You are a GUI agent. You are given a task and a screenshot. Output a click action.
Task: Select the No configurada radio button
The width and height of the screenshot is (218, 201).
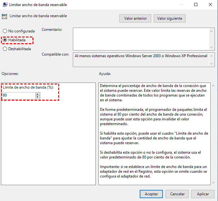(5, 31)
